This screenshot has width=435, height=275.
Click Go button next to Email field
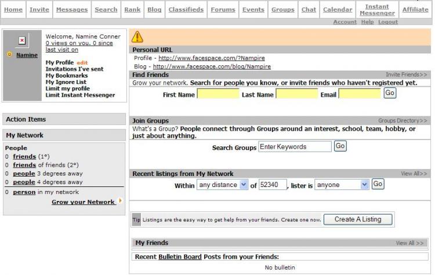point(390,93)
